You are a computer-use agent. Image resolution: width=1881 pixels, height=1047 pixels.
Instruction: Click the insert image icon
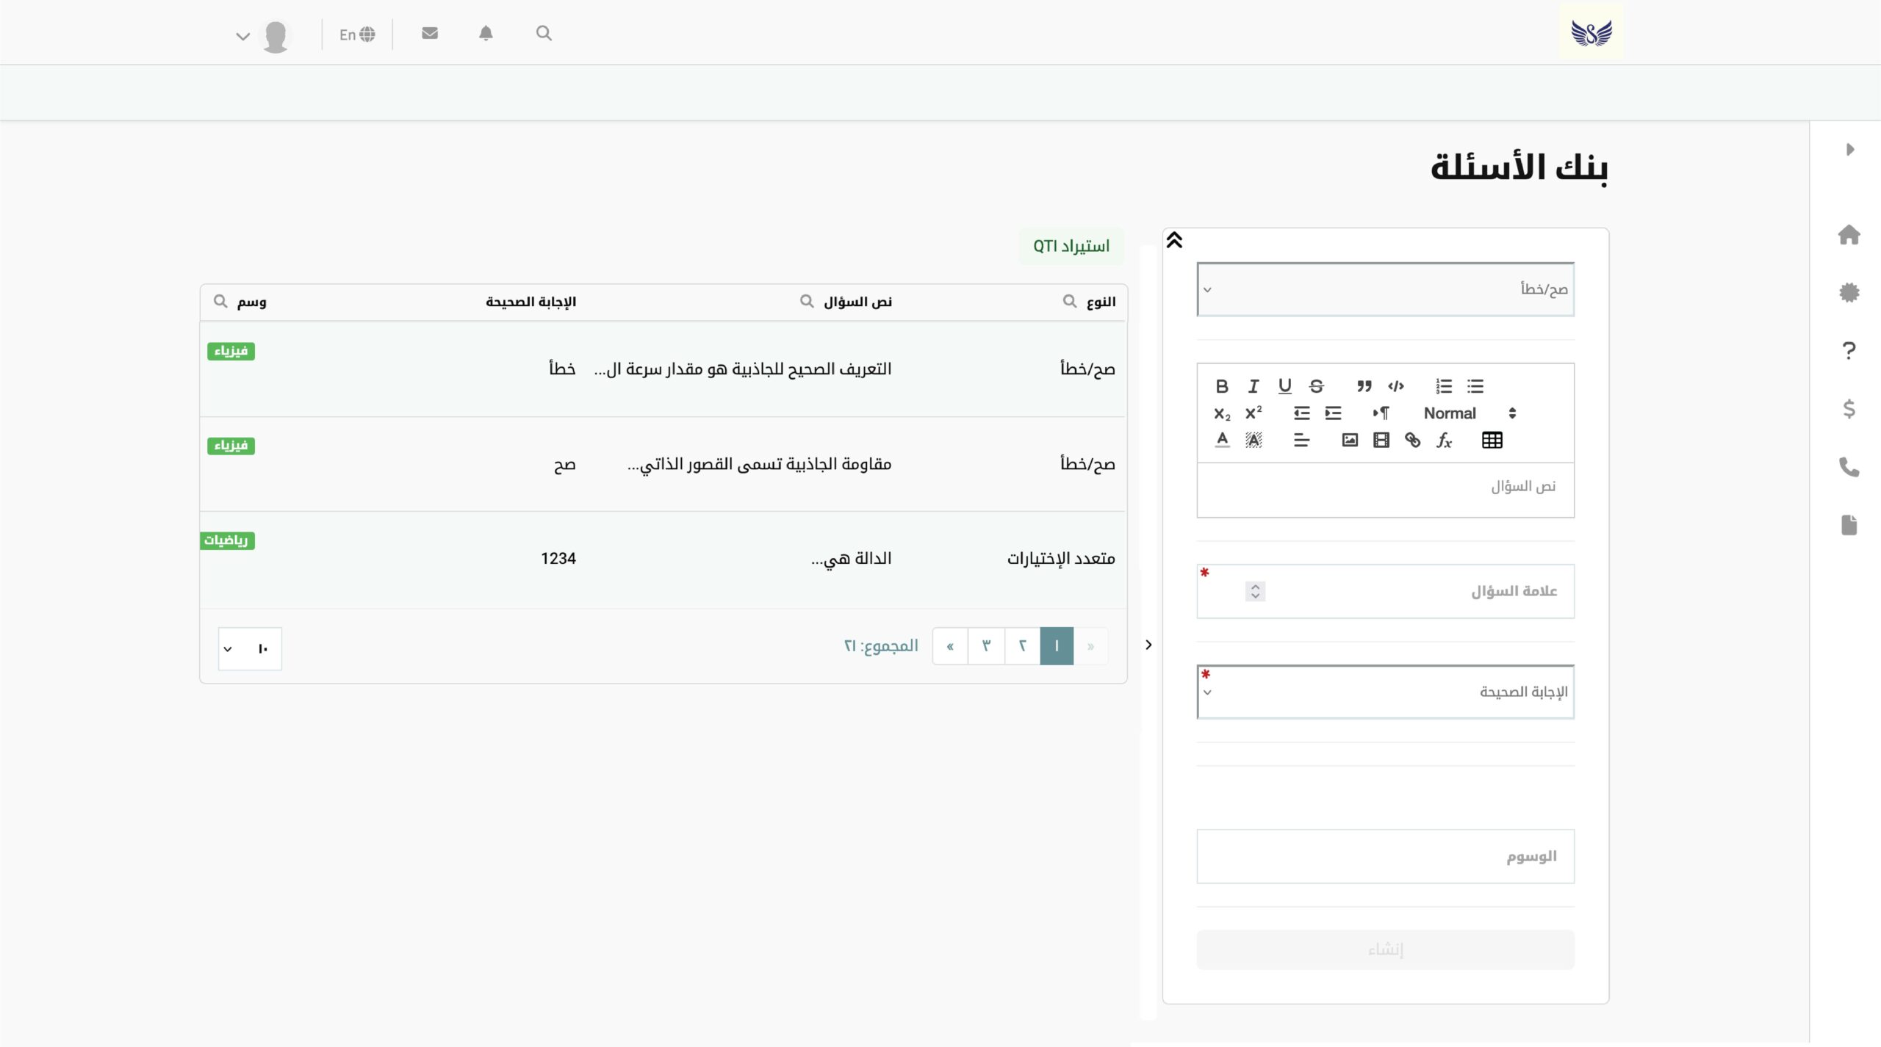click(x=1350, y=441)
